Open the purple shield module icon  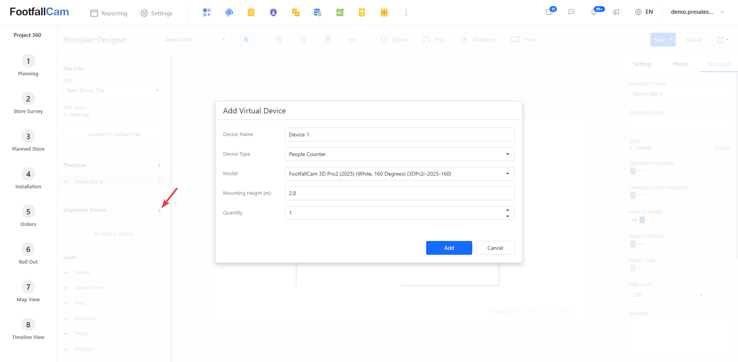[x=273, y=13]
